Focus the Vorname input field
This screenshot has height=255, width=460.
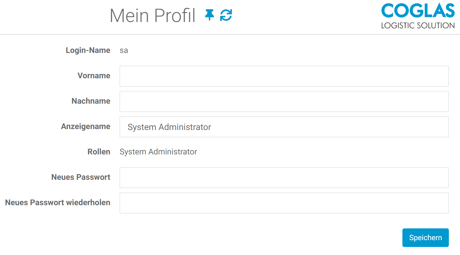[x=284, y=76]
